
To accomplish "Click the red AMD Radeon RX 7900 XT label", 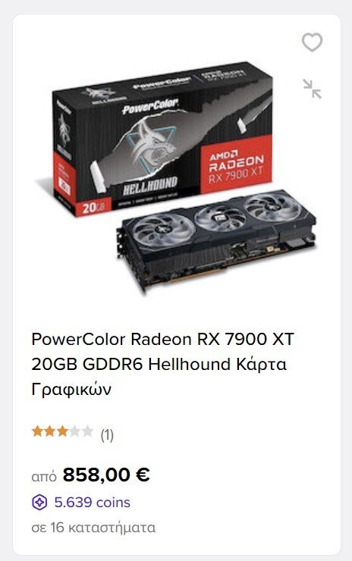I will [x=237, y=165].
